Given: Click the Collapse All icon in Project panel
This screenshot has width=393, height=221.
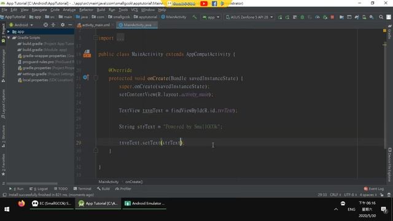Looking at the screenshot, I should (x=53, y=25).
